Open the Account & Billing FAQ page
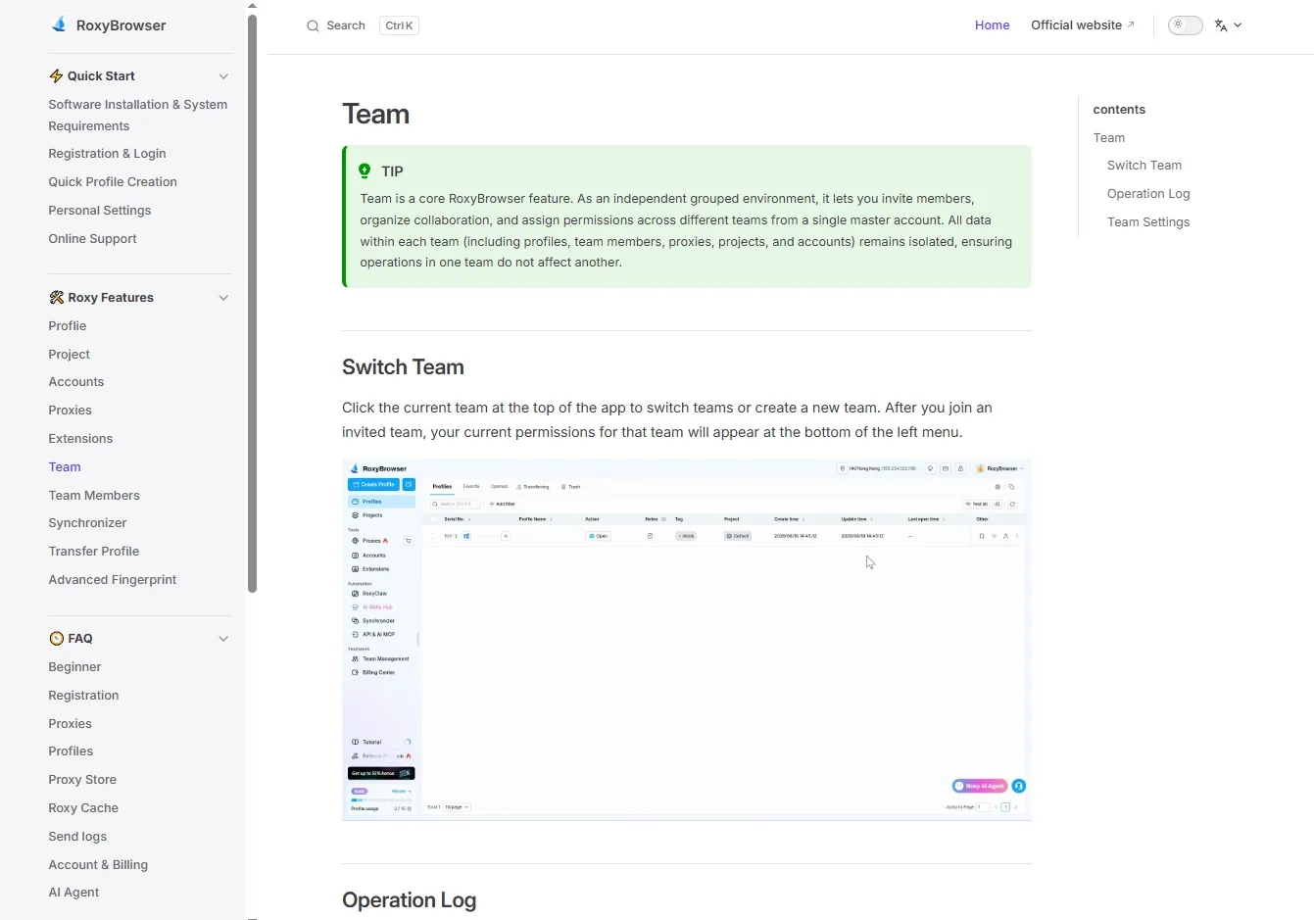The height and width of the screenshot is (920, 1314). tap(98, 865)
